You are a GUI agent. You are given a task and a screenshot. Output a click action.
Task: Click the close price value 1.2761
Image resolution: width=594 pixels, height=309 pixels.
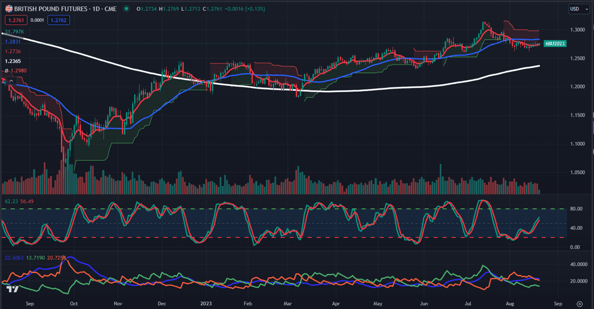[214, 8]
